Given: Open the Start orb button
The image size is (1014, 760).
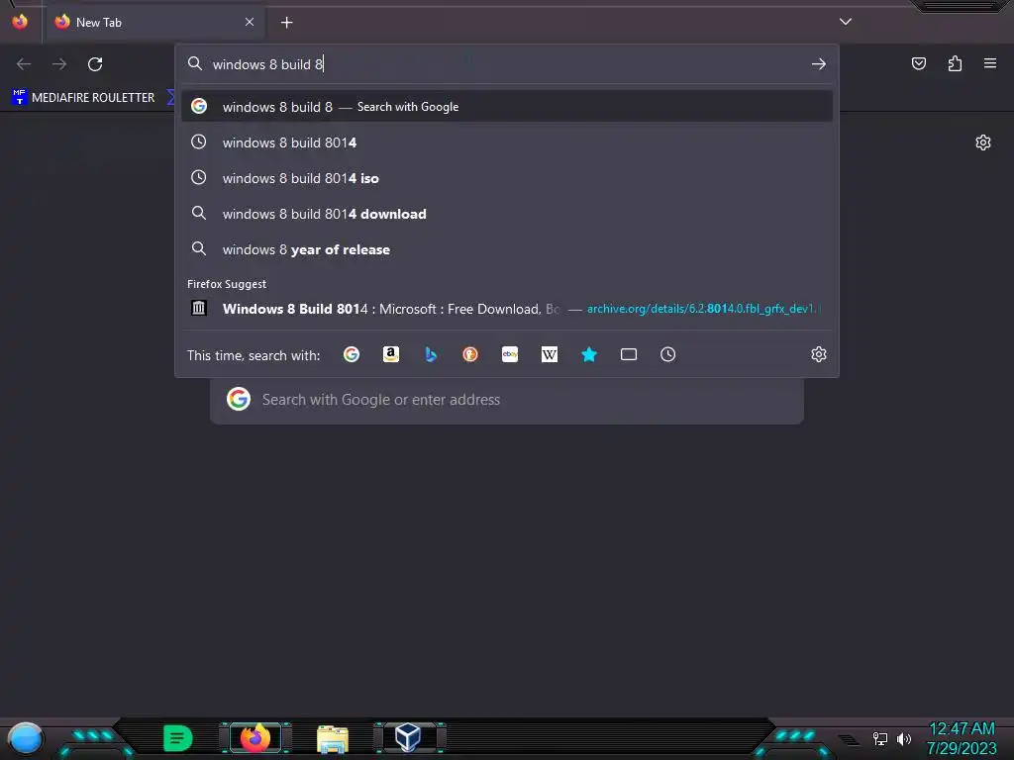Looking at the screenshot, I should point(25,738).
